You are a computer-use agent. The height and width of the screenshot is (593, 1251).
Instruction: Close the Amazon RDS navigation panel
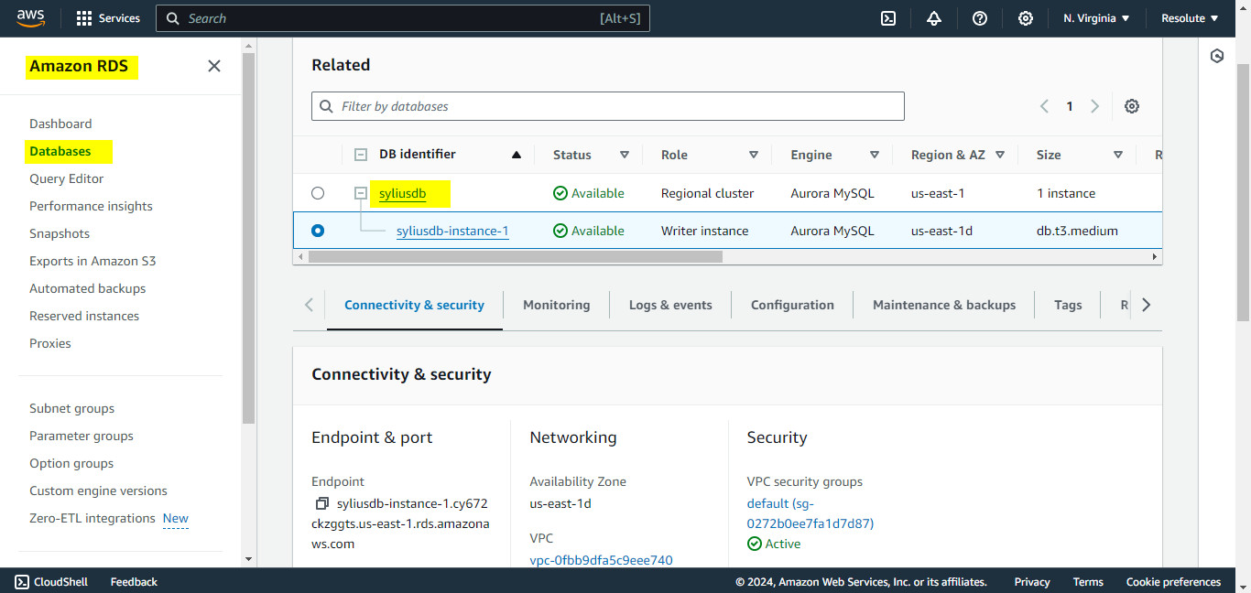214,66
